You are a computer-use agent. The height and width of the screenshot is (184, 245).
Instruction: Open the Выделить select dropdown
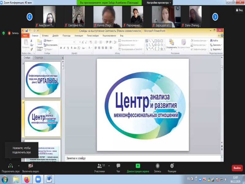click(x=216, y=49)
